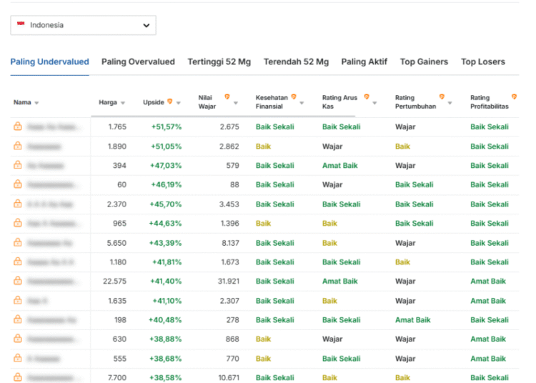Open the Top Gainers tab
Image resolution: width=536 pixels, height=383 pixels.
click(x=424, y=62)
